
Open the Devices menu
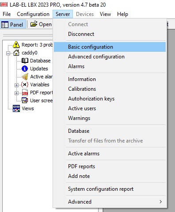pos(85,14)
